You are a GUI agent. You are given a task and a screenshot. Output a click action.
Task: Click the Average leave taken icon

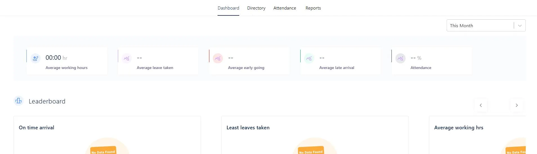tap(127, 58)
